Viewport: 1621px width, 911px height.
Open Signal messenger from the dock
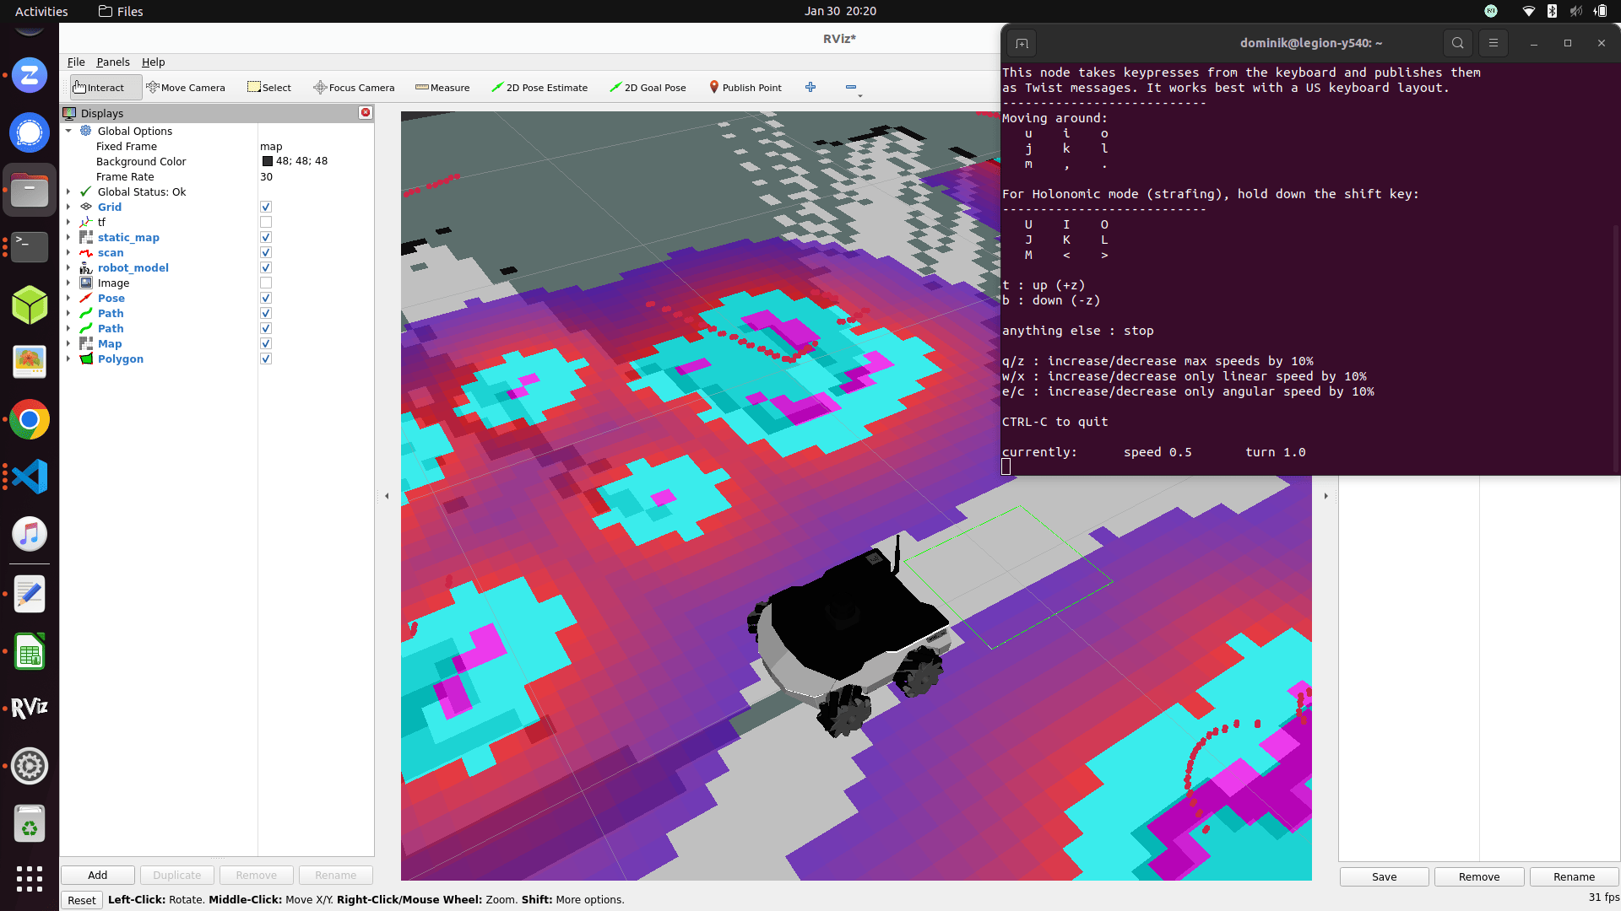pyautogui.click(x=30, y=132)
